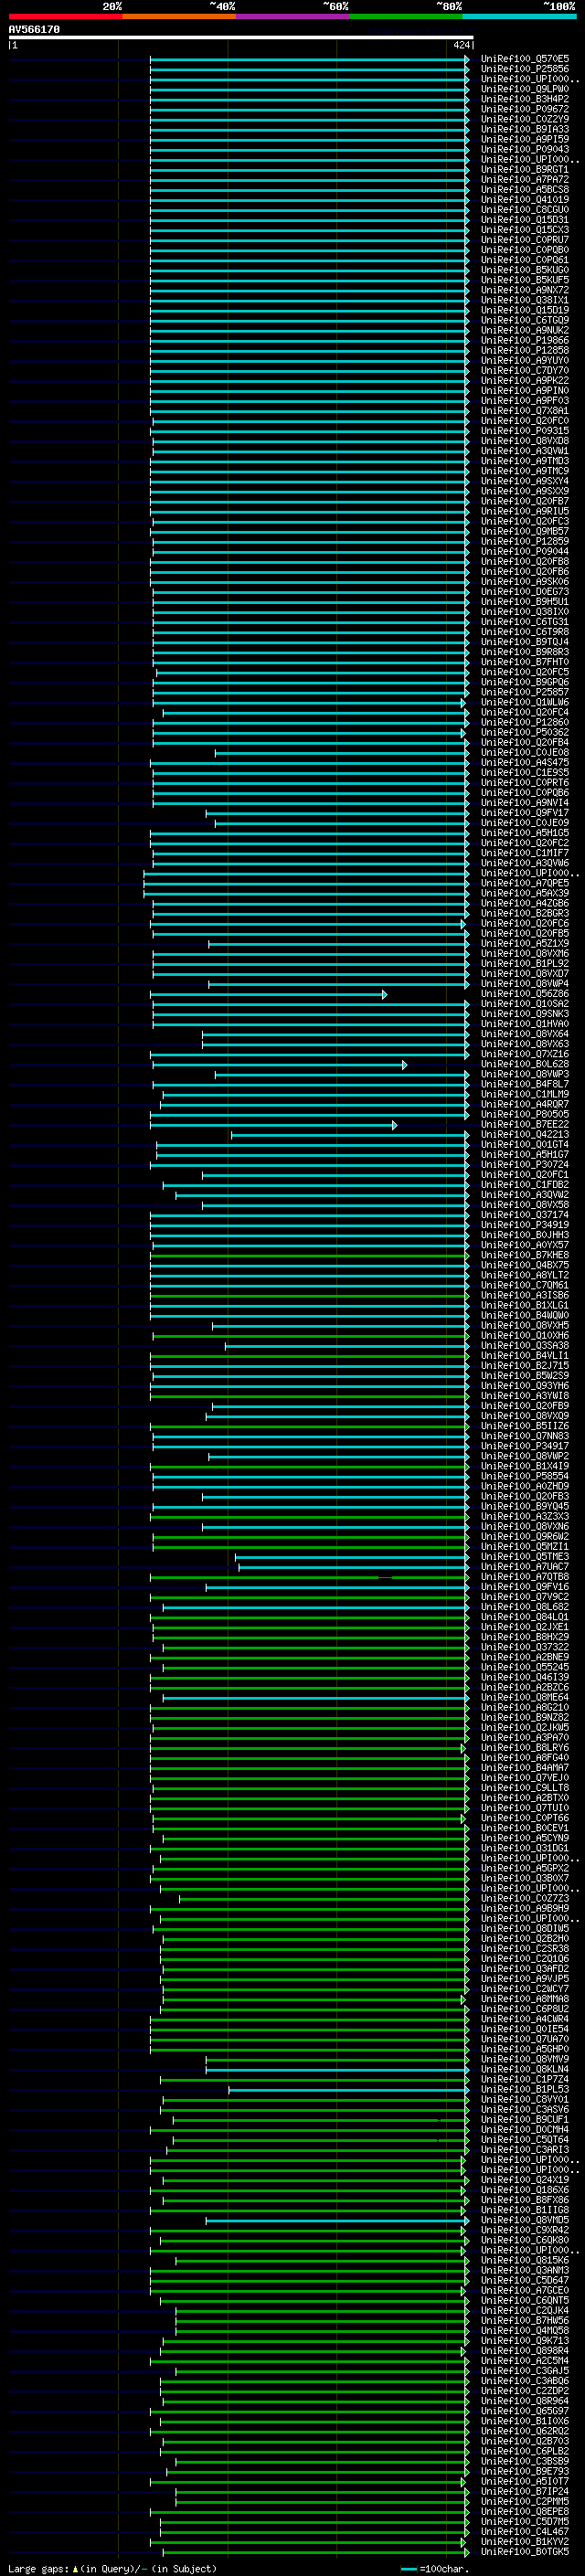The height and width of the screenshot is (2576, 585).
Task: Select the UniRef100_A2C5M4 label
Action: [525, 2360]
